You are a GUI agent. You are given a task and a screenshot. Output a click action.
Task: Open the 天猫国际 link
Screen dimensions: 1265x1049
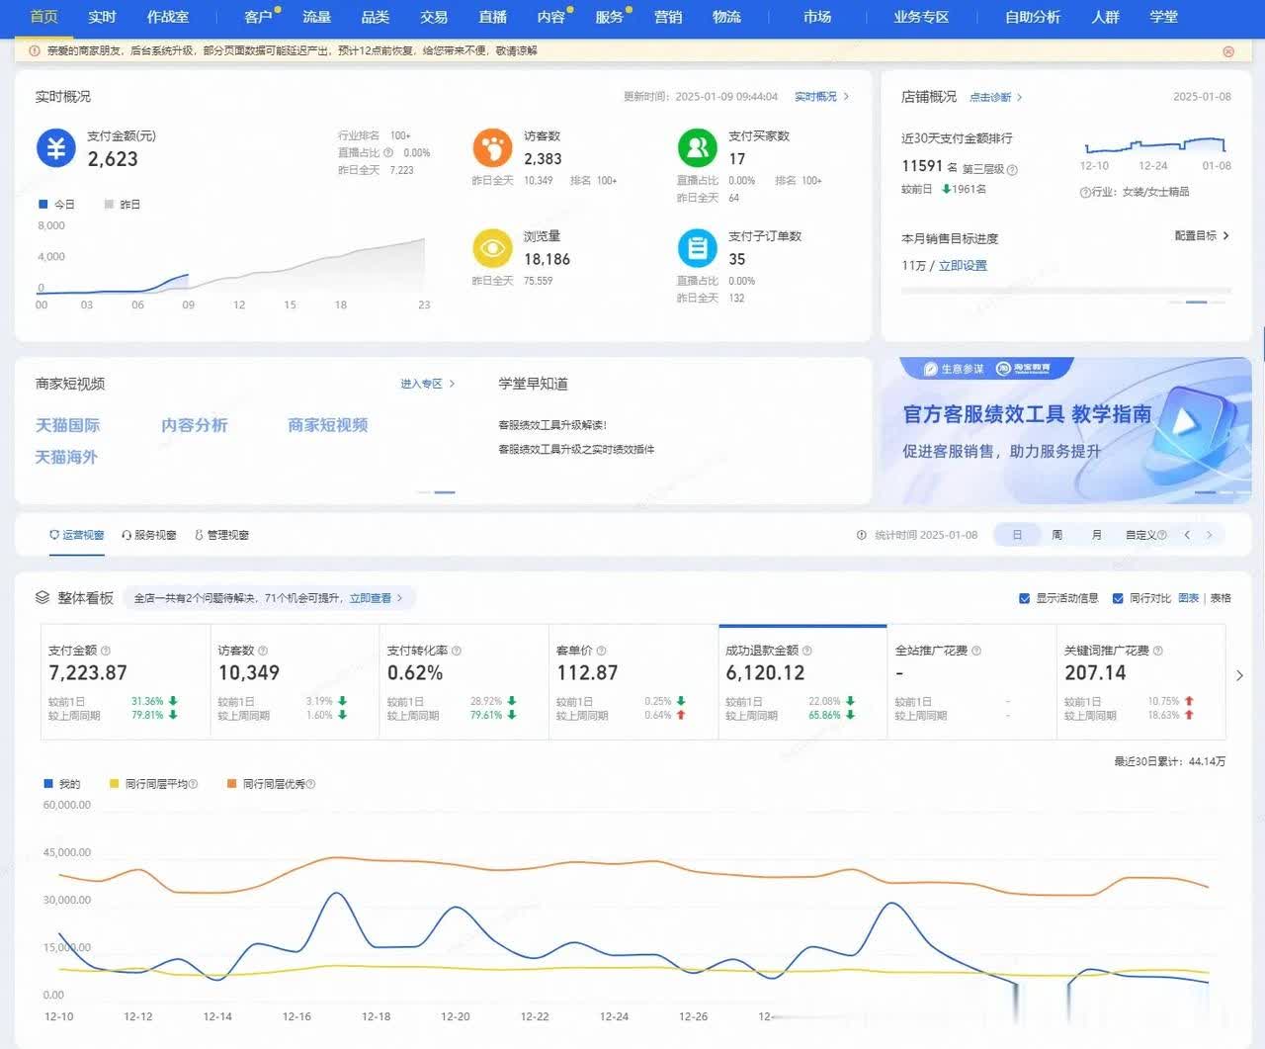tap(67, 425)
